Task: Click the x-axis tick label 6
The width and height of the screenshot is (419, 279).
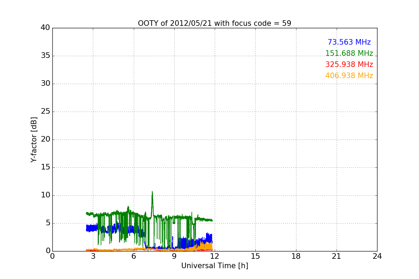Action: point(134,256)
